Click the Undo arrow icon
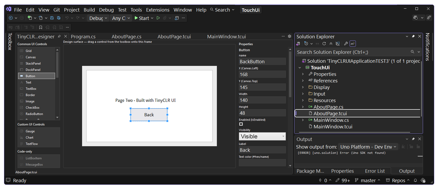 pos(67,18)
